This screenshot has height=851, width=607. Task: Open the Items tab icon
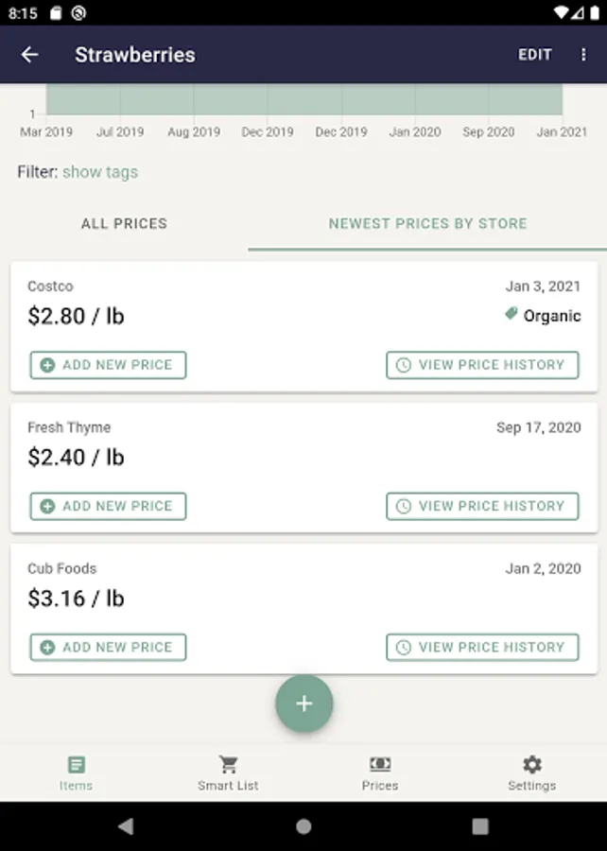click(x=77, y=764)
